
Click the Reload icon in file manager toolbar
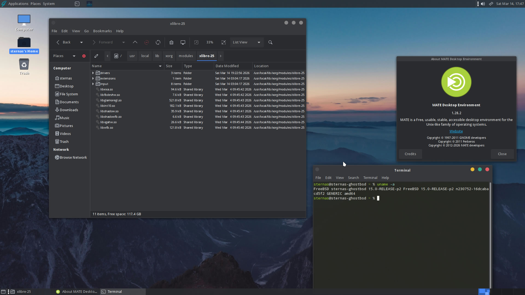click(158, 42)
